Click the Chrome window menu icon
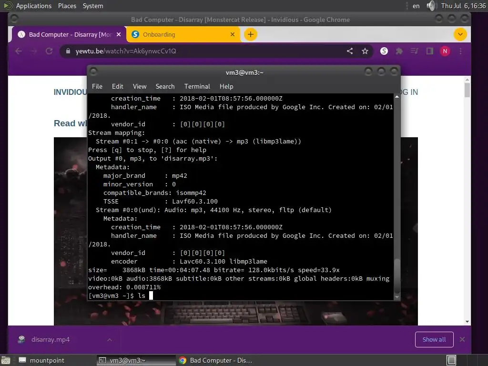Image resolution: width=488 pixels, height=366 pixels. click(14, 19)
